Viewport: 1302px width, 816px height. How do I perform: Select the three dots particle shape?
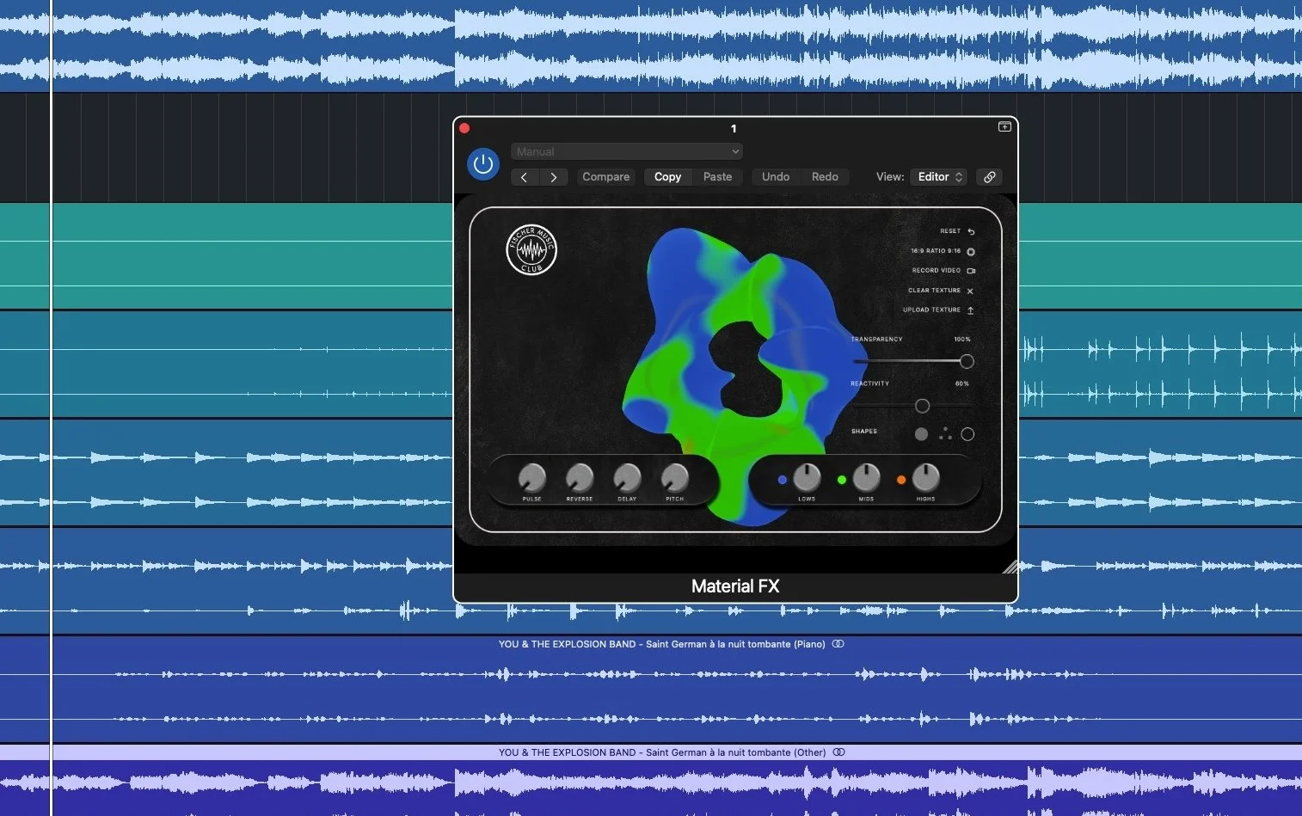pos(945,434)
